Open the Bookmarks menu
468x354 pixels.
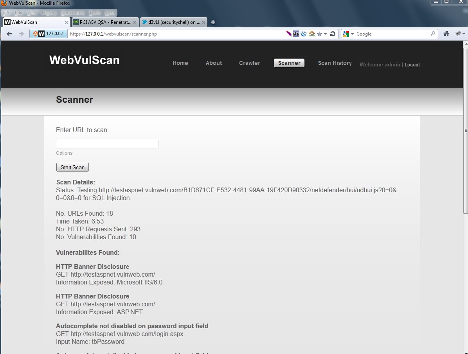pyautogui.click(x=73, y=13)
